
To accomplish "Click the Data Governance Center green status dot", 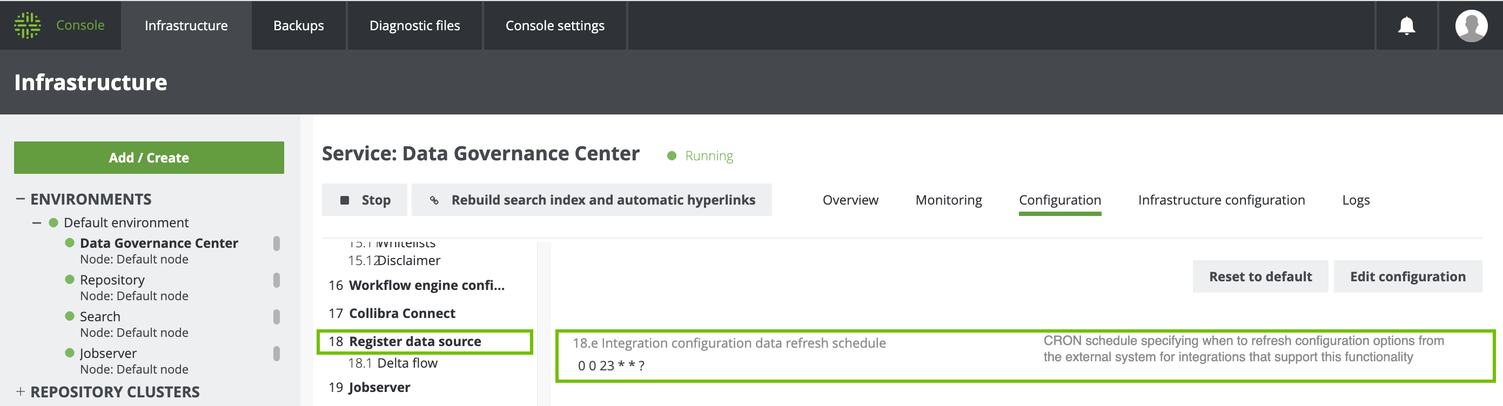I will [70, 242].
